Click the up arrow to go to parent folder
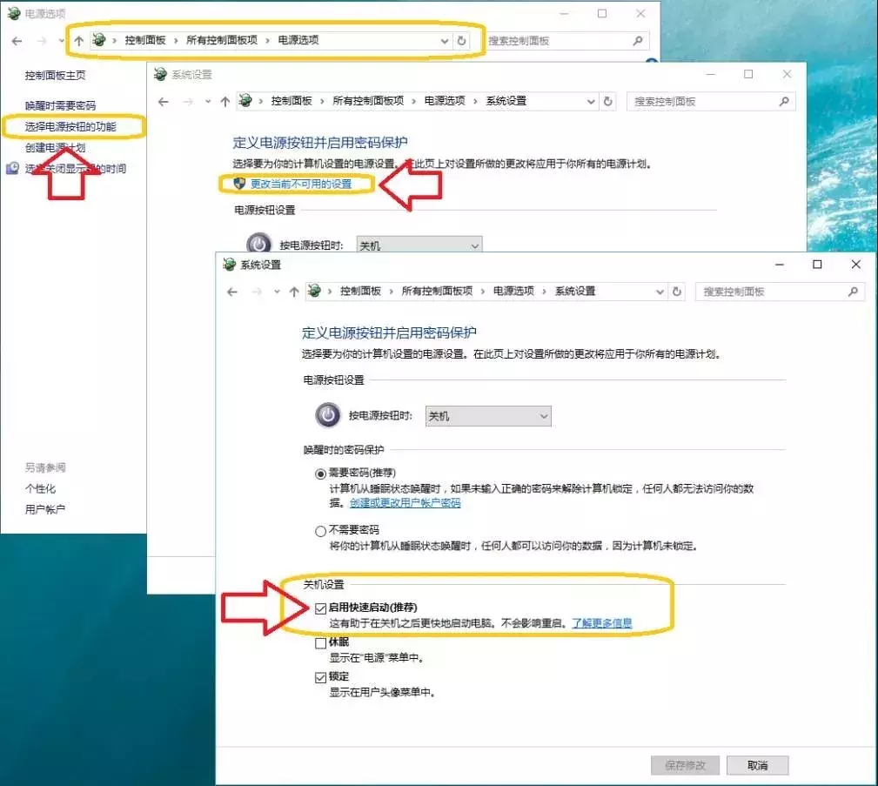Image resolution: width=878 pixels, height=786 pixels. coord(293,292)
